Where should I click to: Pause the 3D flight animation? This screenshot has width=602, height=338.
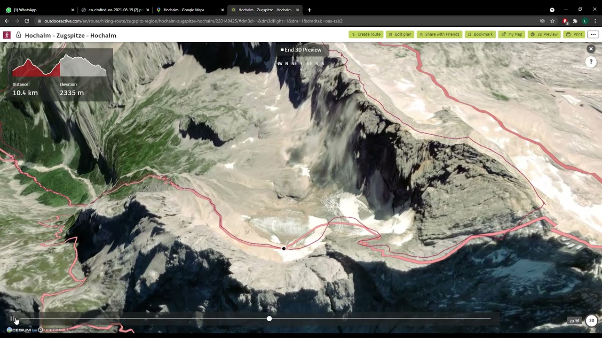pyautogui.click(x=12, y=318)
